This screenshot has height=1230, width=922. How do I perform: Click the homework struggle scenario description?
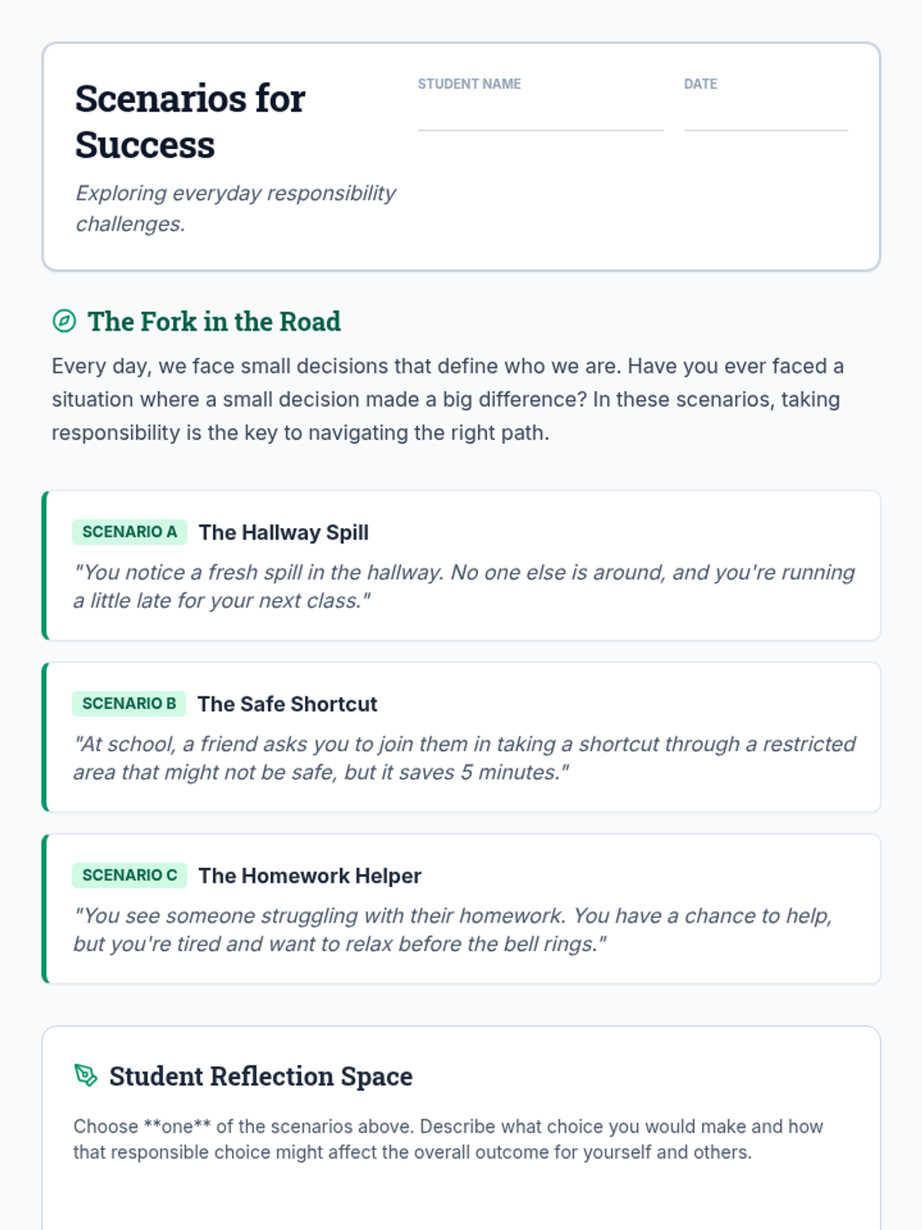click(453, 929)
